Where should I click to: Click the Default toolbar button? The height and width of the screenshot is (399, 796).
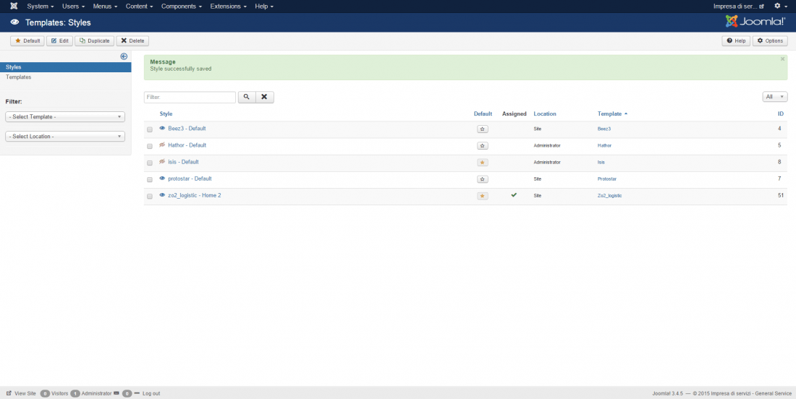coord(27,41)
